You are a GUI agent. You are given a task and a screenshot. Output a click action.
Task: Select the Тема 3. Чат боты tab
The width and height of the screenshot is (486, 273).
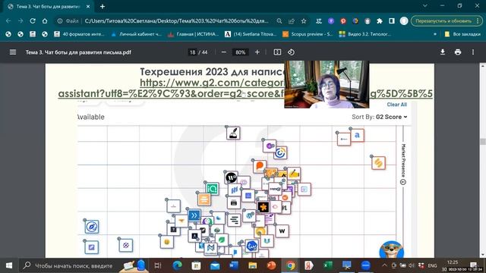coord(49,7)
